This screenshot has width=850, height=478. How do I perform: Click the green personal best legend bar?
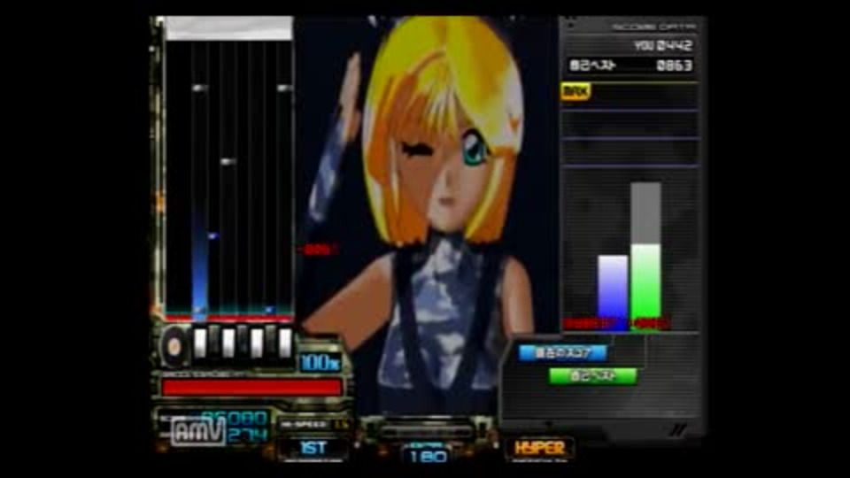click(592, 375)
